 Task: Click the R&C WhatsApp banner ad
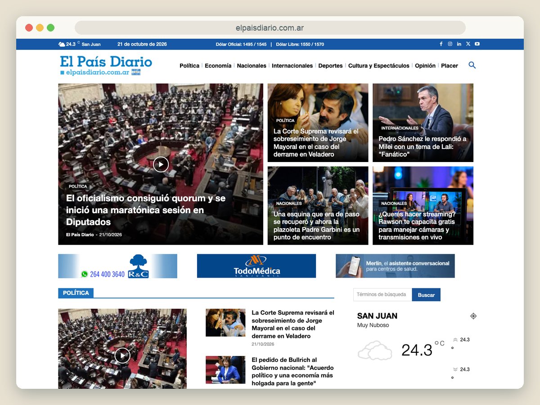click(117, 266)
